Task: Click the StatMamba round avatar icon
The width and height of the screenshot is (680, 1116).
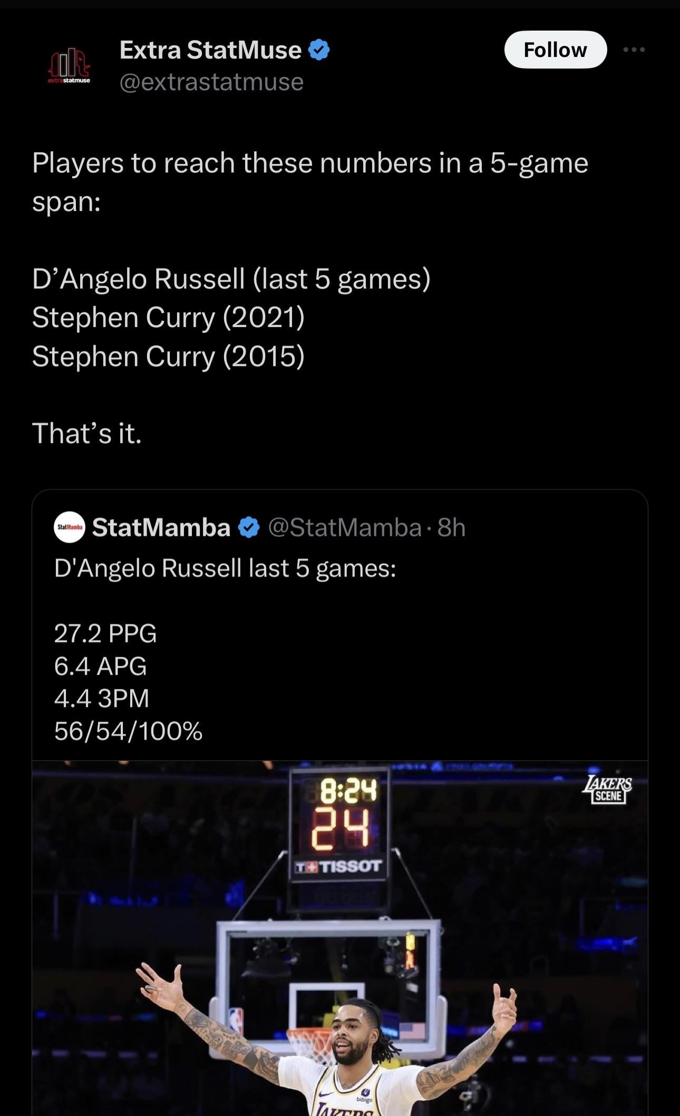Action: [x=69, y=527]
